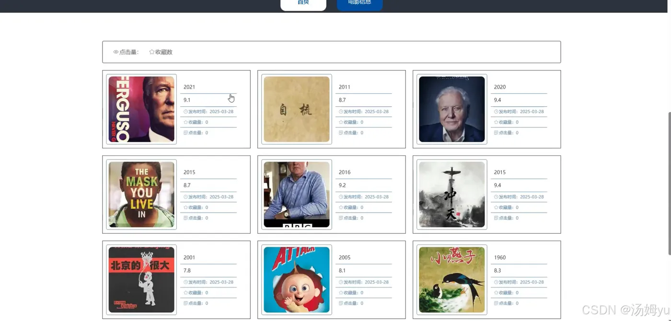Click the 点击量 icon on the 2001 card
The width and height of the screenshot is (671, 321).
pyautogui.click(x=185, y=303)
